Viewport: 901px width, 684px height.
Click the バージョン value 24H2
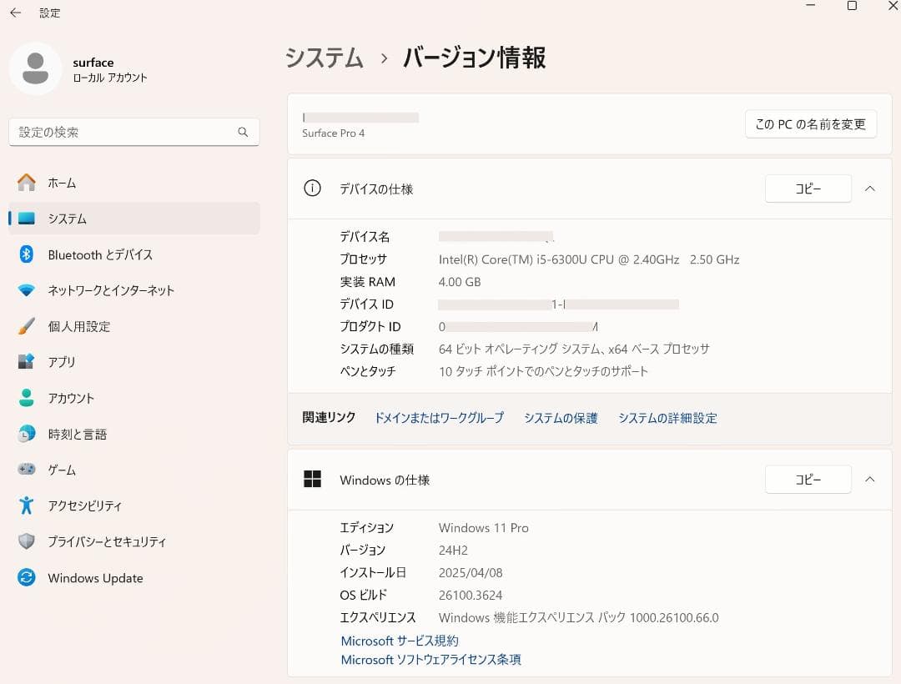[453, 551]
